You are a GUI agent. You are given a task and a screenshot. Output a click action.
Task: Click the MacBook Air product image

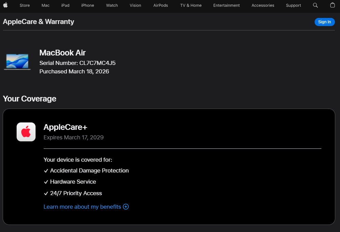pos(17,62)
